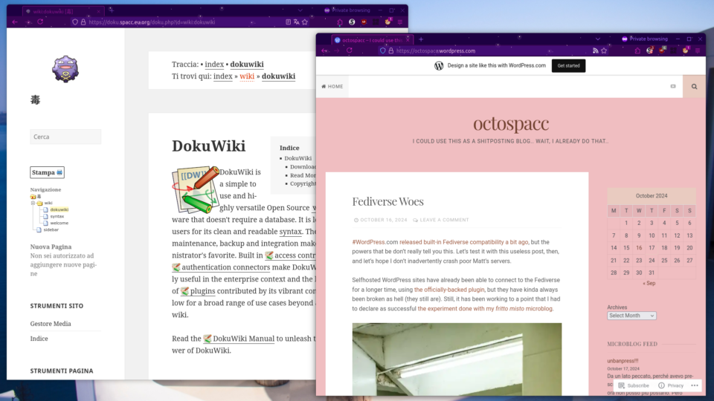Open the plugins link in the wiki article
This screenshot has height=401, width=714.
[x=198, y=291]
